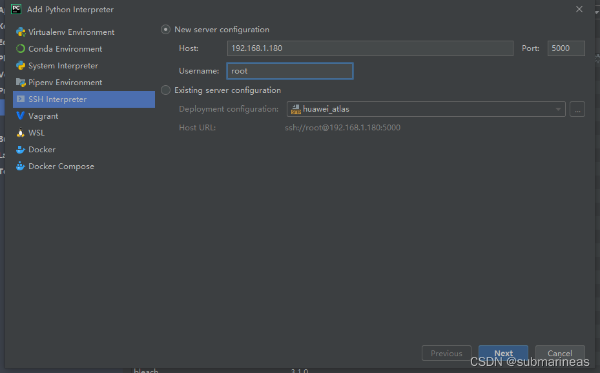Click the WSL penguin icon
The height and width of the screenshot is (373, 600).
tap(21, 132)
